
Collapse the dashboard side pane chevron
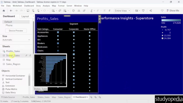point(33,16)
